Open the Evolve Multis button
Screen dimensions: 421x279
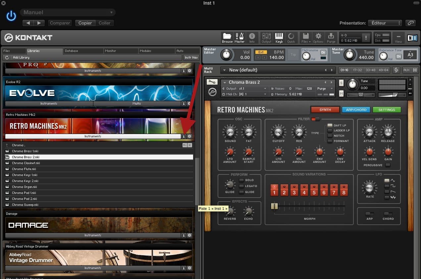tap(137, 104)
